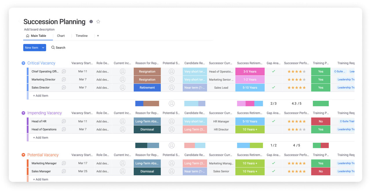Star the Succession Planning board as favorite

tap(98, 22)
